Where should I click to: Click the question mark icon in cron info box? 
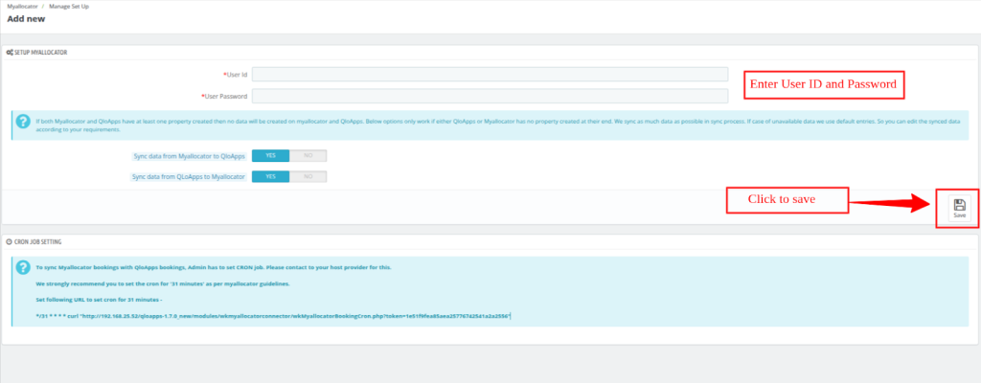(x=23, y=271)
